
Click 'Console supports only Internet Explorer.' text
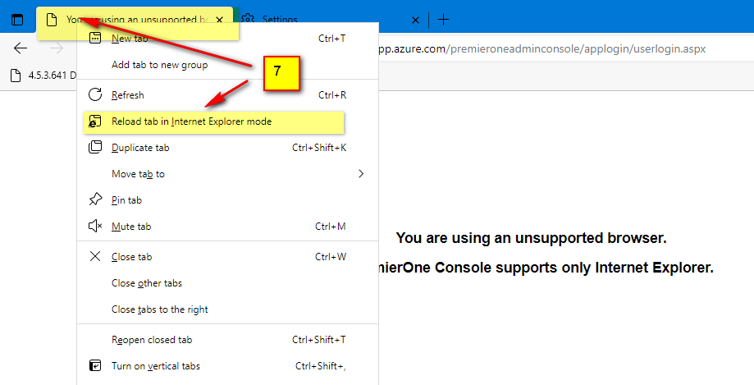pos(574,268)
